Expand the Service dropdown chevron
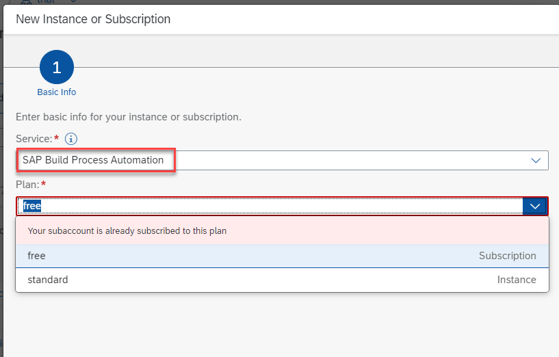559x357 pixels. [536, 160]
